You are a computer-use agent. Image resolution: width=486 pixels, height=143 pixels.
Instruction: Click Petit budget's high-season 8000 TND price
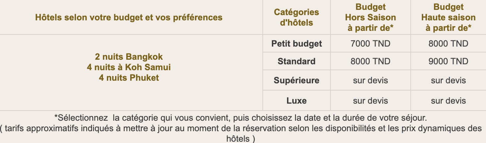[448, 44]
